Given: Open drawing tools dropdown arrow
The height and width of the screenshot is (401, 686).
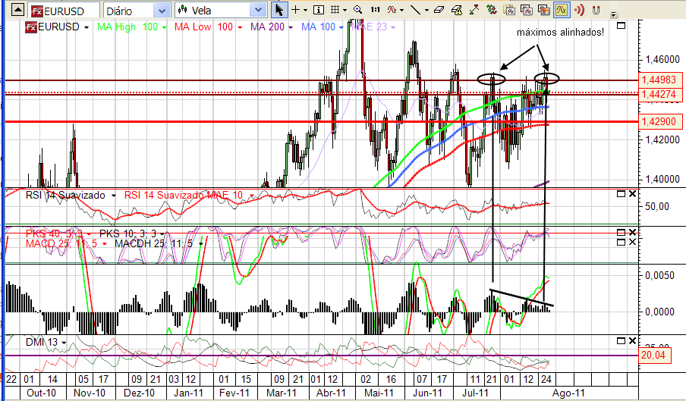Looking at the screenshot, I should click(x=425, y=10).
